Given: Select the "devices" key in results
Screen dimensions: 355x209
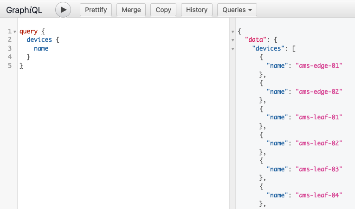Looking at the screenshot, I should click(268, 48).
